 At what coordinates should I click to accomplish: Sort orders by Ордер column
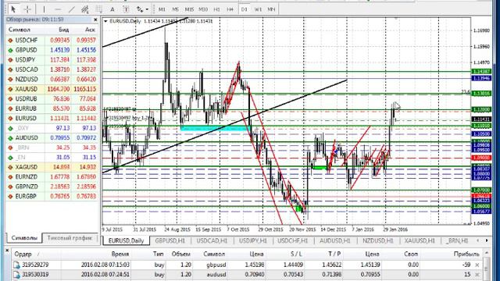(23, 254)
